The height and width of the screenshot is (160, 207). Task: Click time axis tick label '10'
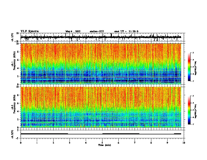pos(184,143)
